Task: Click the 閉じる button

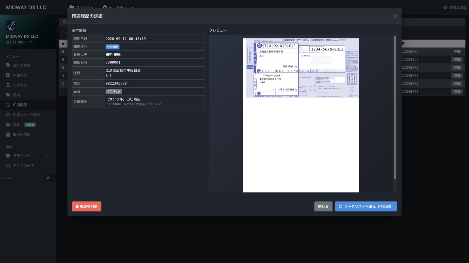Action: (323, 206)
